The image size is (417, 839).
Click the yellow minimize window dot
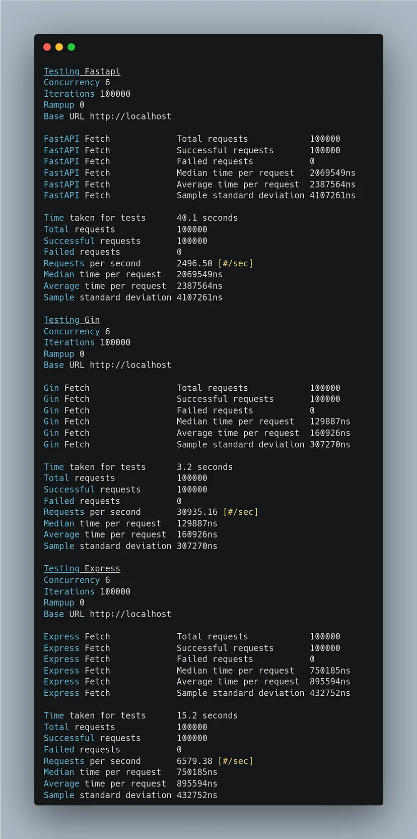tap(59, 47)
